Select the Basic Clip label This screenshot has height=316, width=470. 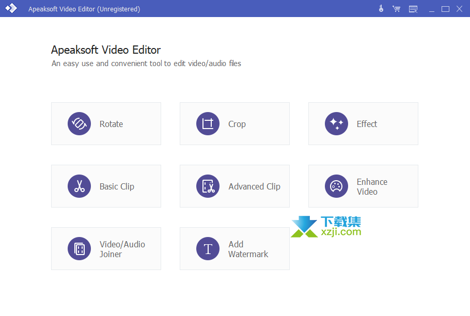[x=117, y=186]
